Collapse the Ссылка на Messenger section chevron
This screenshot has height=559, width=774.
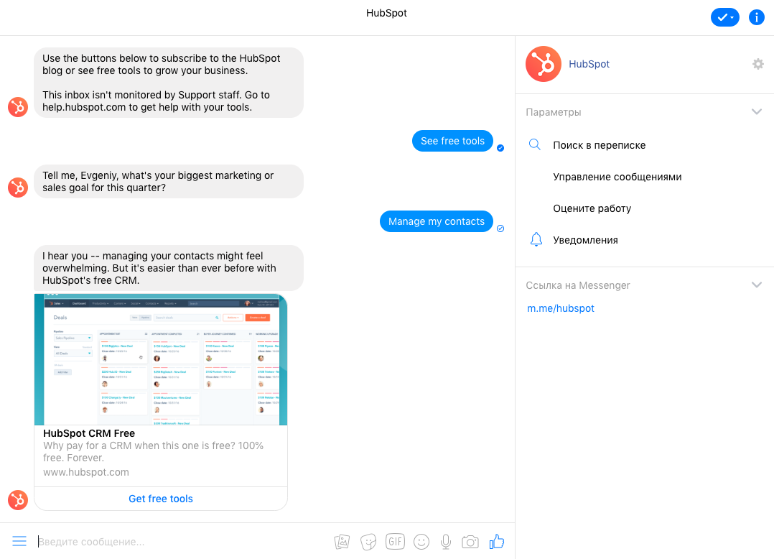point(756,285)
